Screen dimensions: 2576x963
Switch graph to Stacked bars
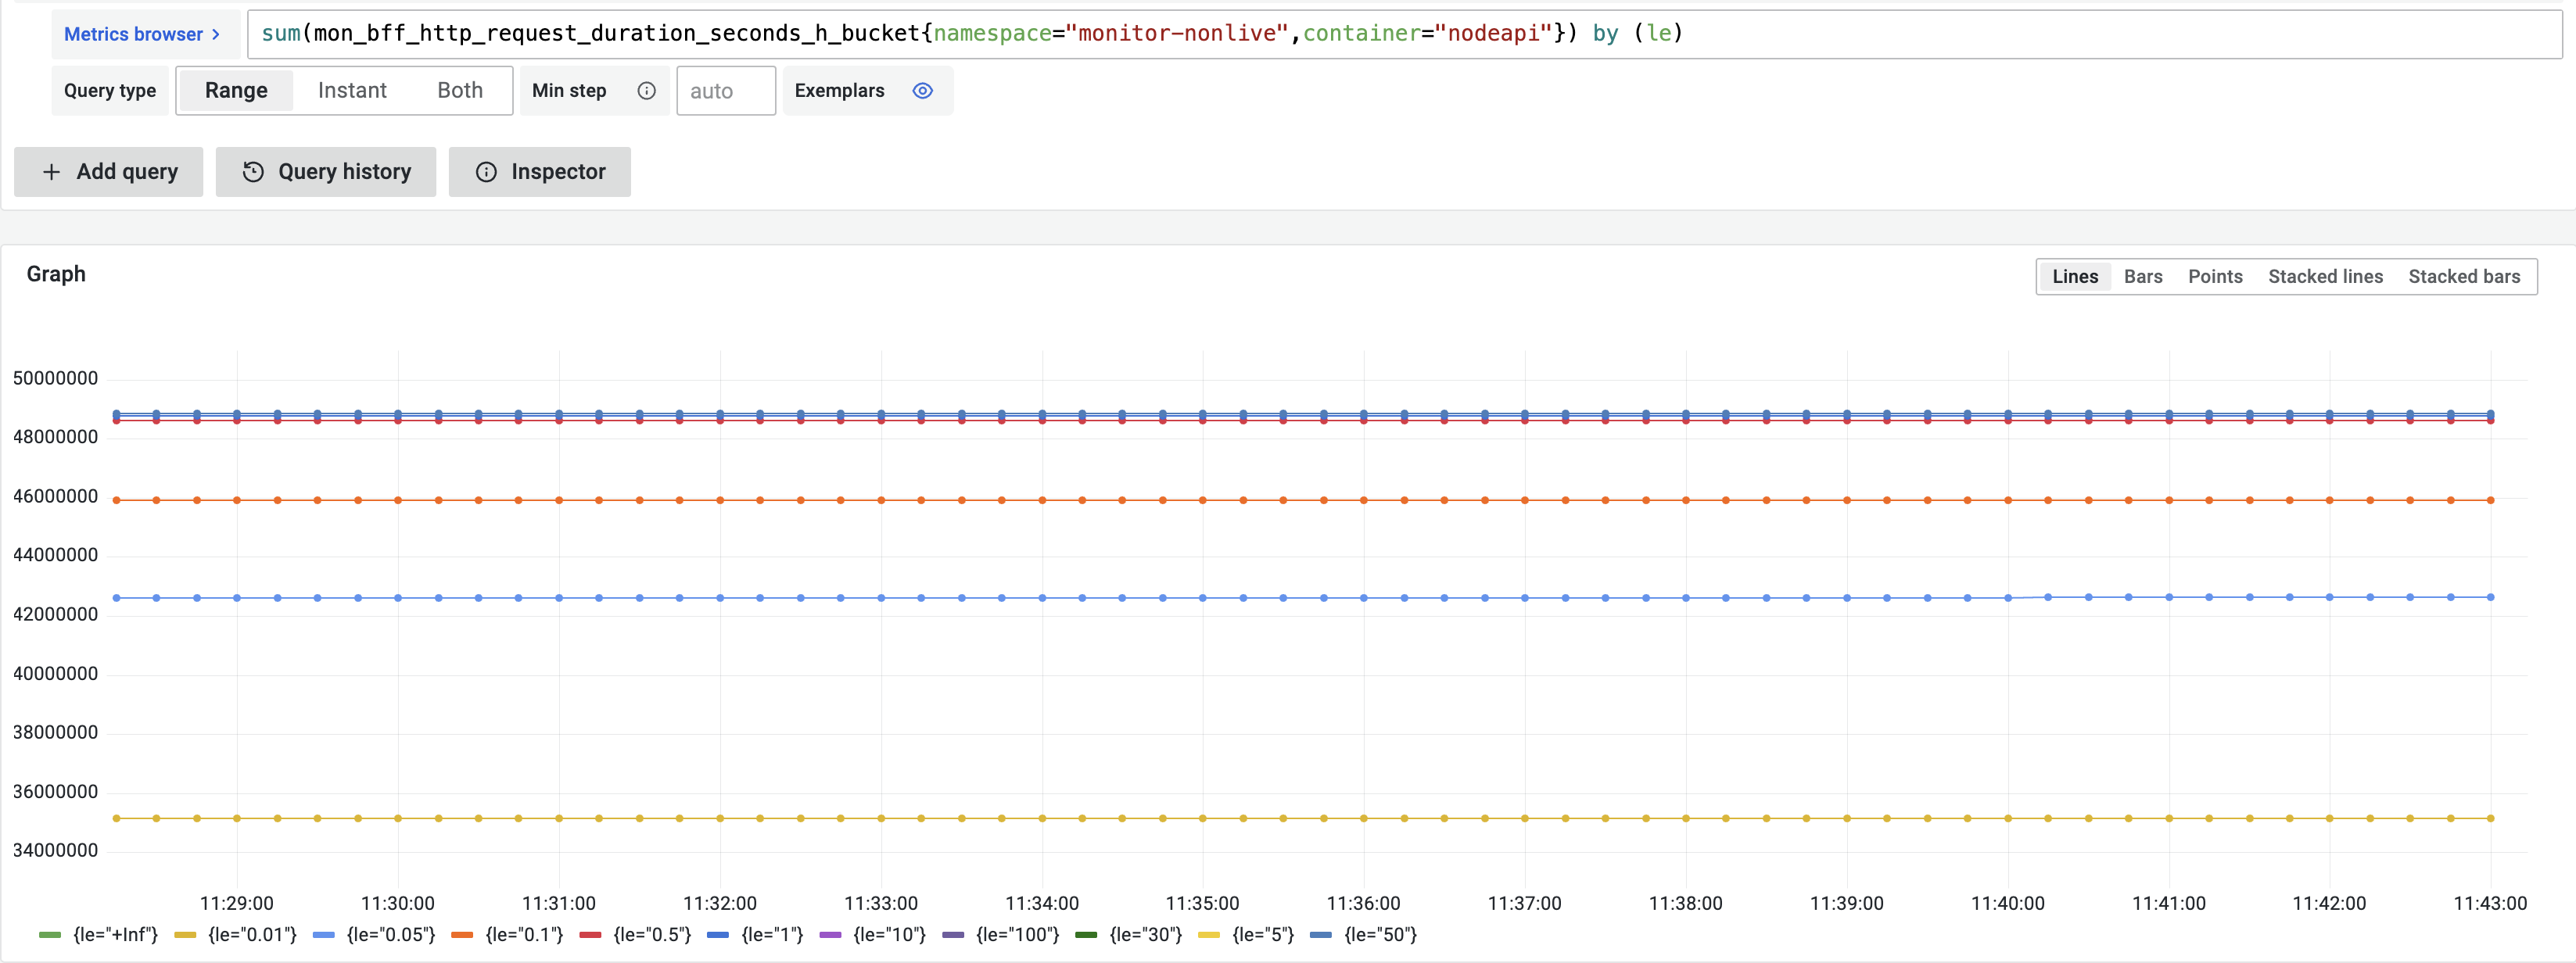click(x=2463, y=277)
